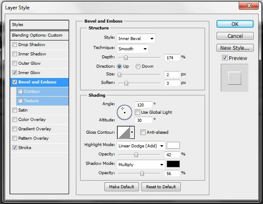Screen dimensions: 263x204
Task: Enable the Inner Shadow checkbox
Action: 15,54
